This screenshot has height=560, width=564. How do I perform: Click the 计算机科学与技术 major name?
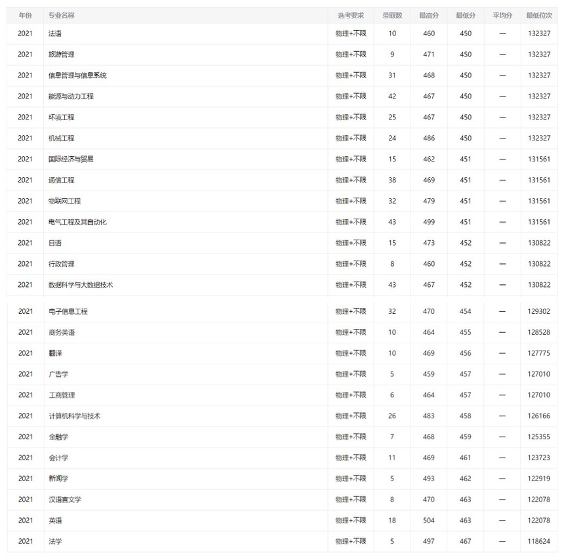[74, 416]
